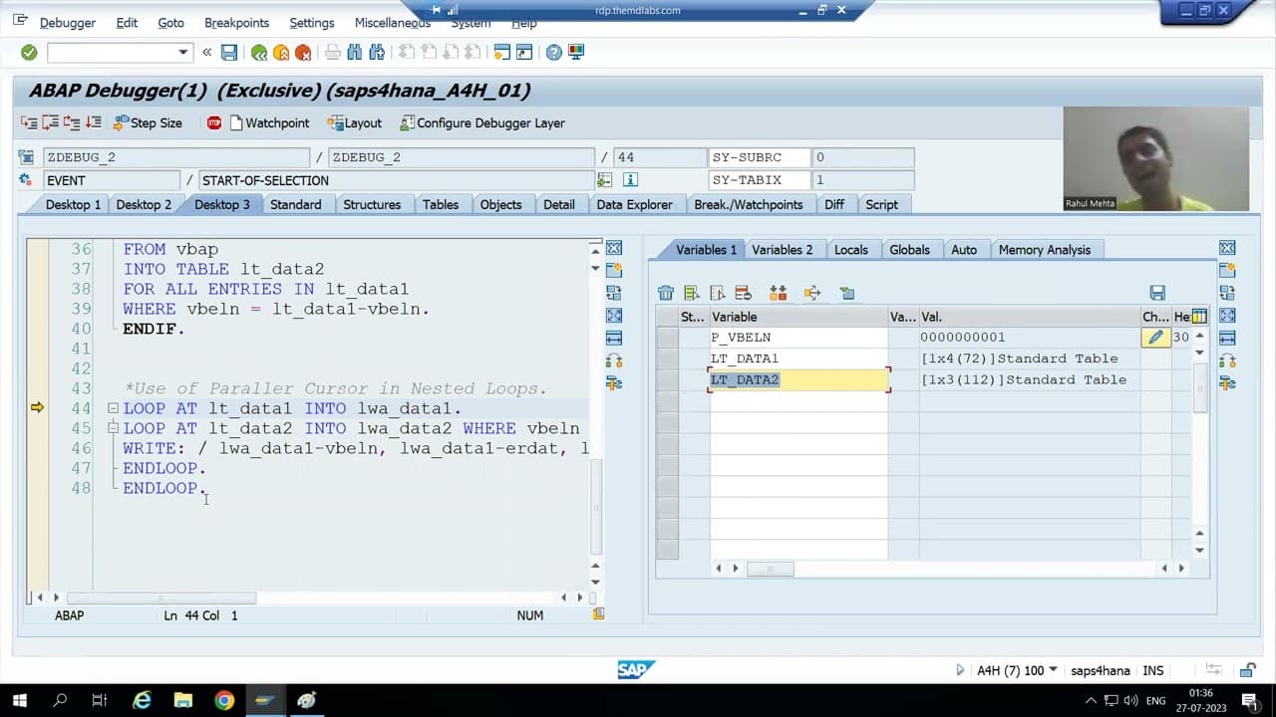Click the column layout icon in variables table
The height and width of the screenshot is (717, 1276).
tap(1199, 317)
